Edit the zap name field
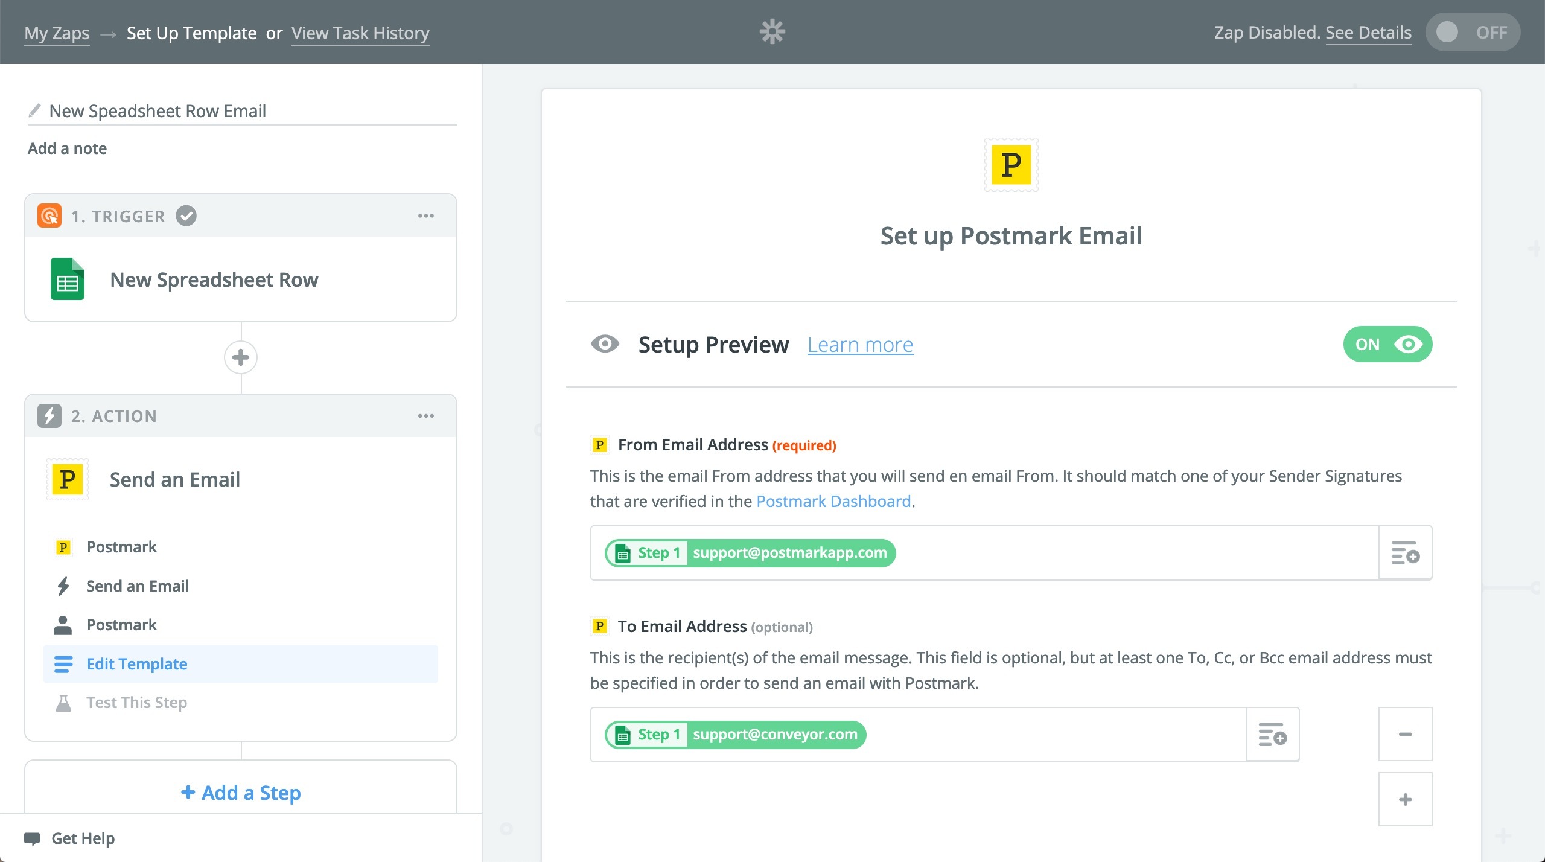This screenshot has width=1545, height=862. coord(242,111)
